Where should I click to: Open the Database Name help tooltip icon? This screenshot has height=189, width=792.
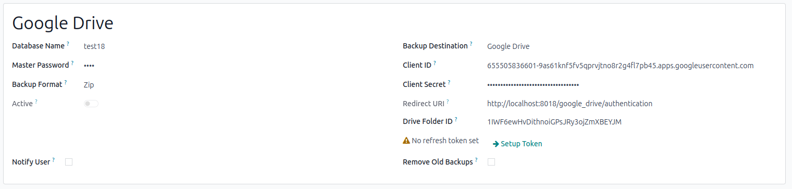click(x=68, y=44)
